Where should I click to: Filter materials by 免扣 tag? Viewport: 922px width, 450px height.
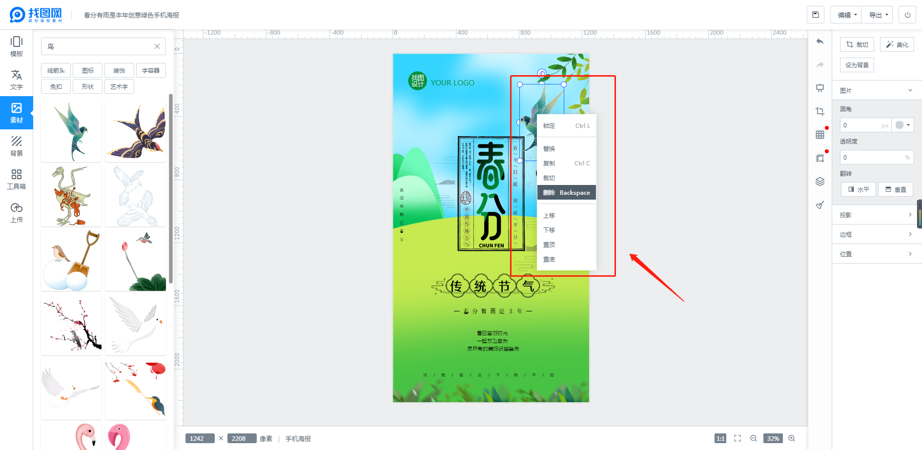(56, 86)
